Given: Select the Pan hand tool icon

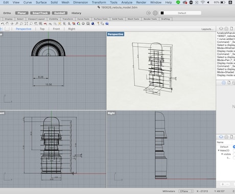Looking at the screenshot, I should (7, 23).
